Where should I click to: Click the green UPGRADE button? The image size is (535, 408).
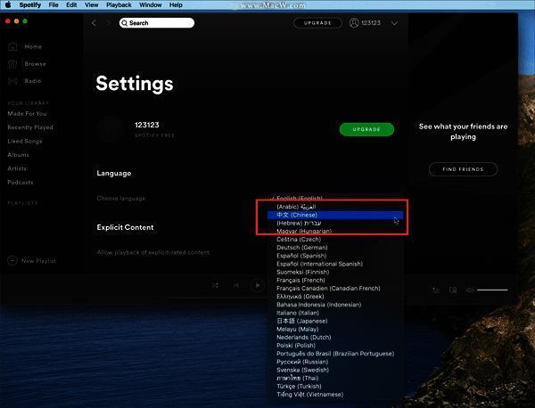pos(366,129)
